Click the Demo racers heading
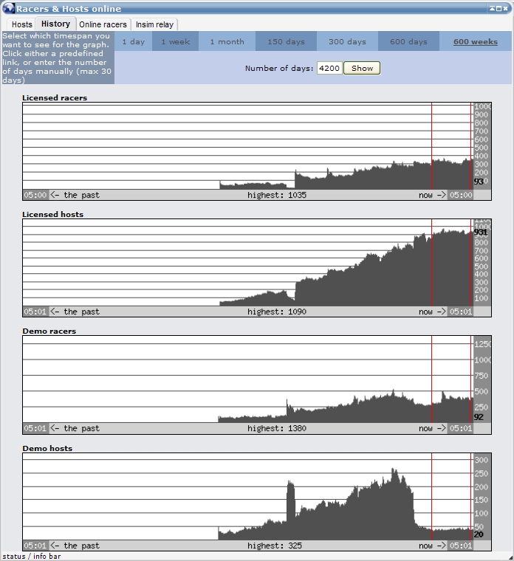Image resolution: width=514 pixels, height=561 pixels. tap(49, 331)
